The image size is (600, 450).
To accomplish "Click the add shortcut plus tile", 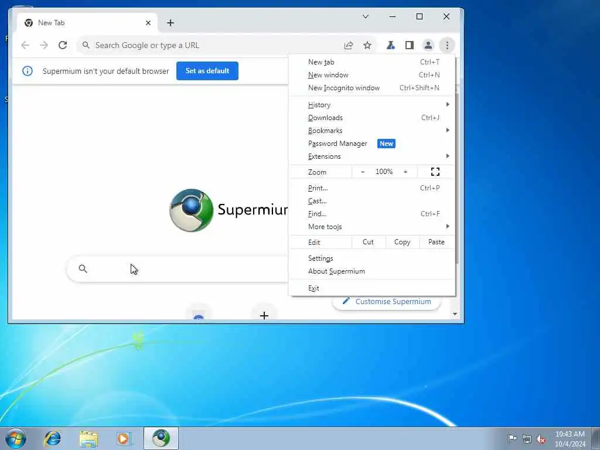I will coord(264,315).
